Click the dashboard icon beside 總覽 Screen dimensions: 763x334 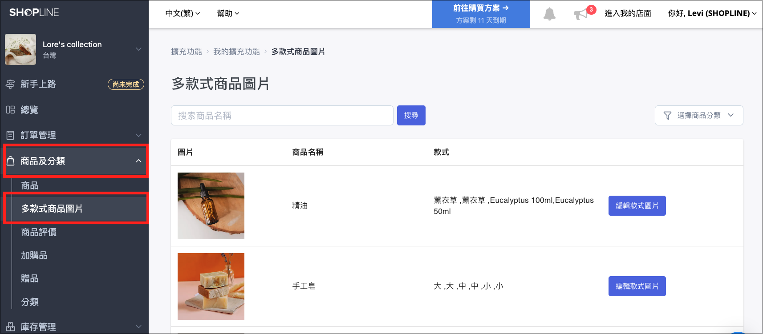(10, 109)
